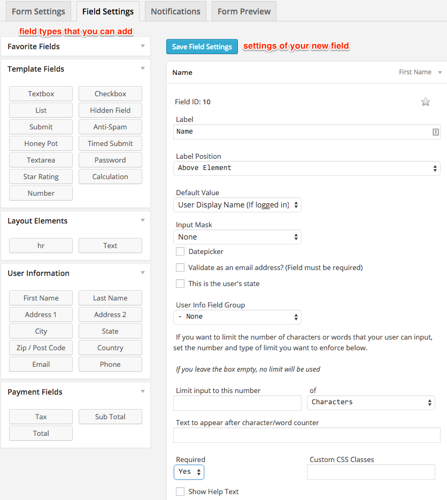Collapse the User Information section arrow
Image resolution: width=447 pixels, height=500 pixels.
pyautogui.click(x=143, y=273)
